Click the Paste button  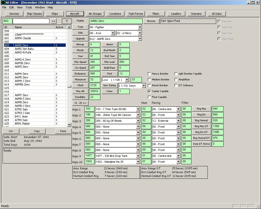click(x=63, y=131)
